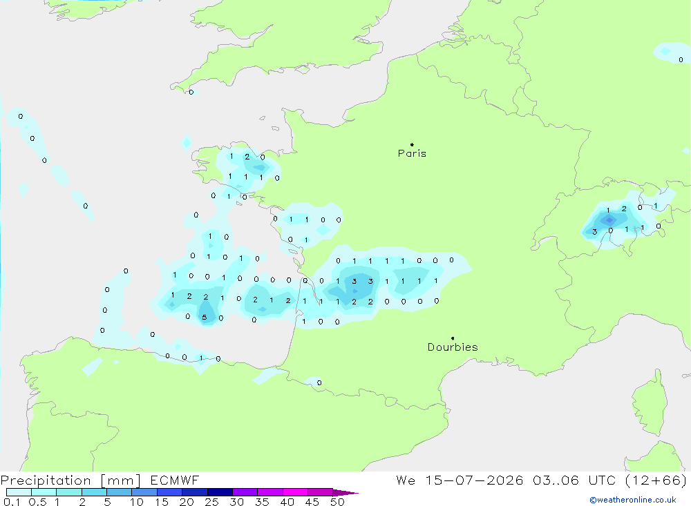Click the ECMWF model name label
691x506 pixels.
(175, 480)
